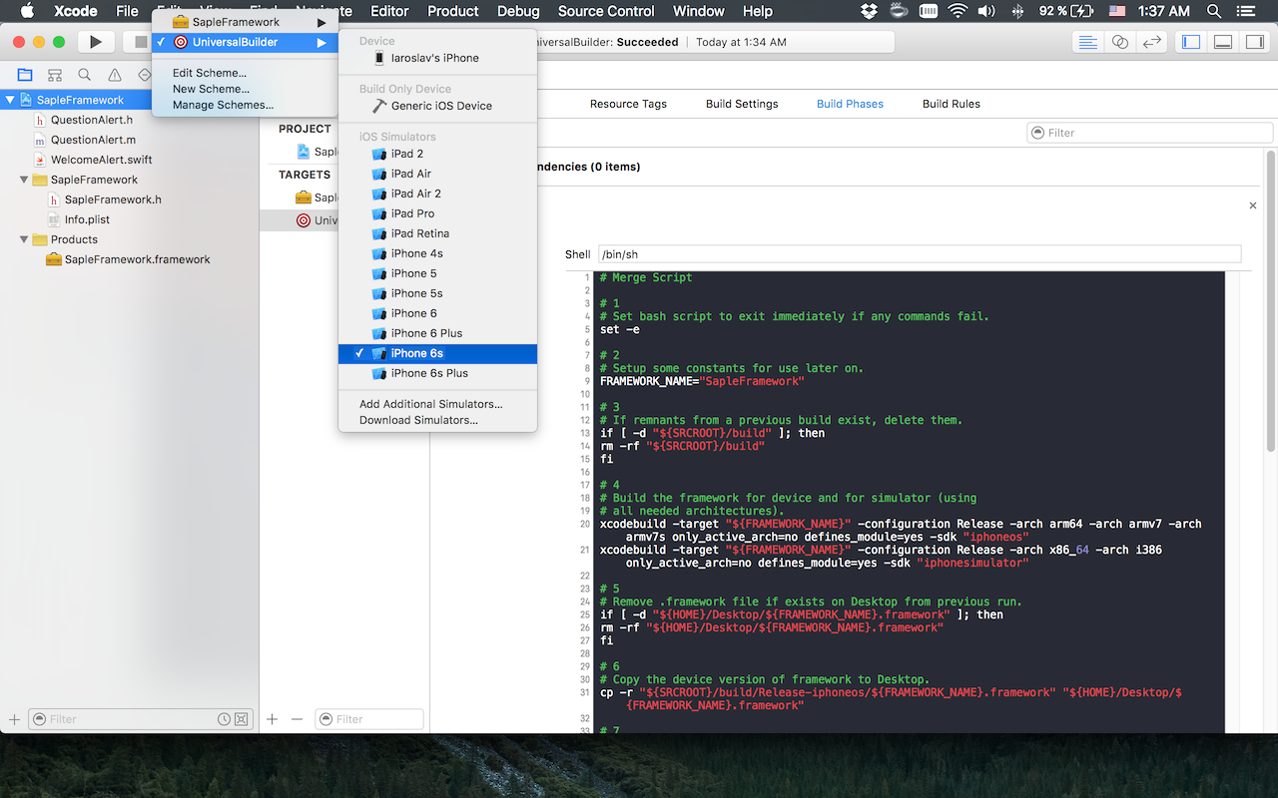Image resolution: width=1278 pixels, height=798 pixels.
Task: Remove the selected target with minus button
Action: (297, 719)
